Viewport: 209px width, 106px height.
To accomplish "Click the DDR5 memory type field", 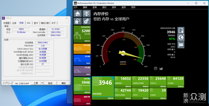I will 21,29.
